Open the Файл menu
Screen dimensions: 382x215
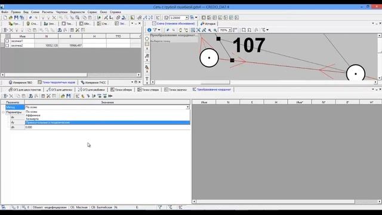coord(5,12)
